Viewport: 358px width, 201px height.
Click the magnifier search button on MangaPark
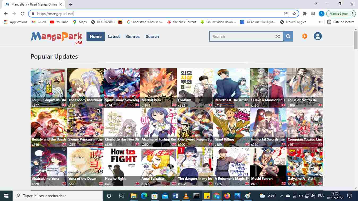(288, 37)
